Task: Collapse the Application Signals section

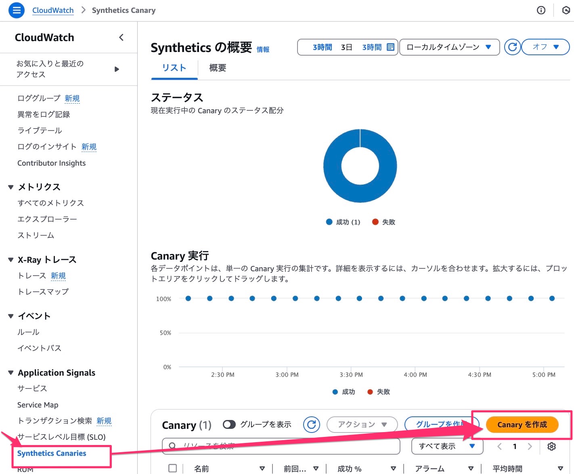Action: (x=11, y=373)
